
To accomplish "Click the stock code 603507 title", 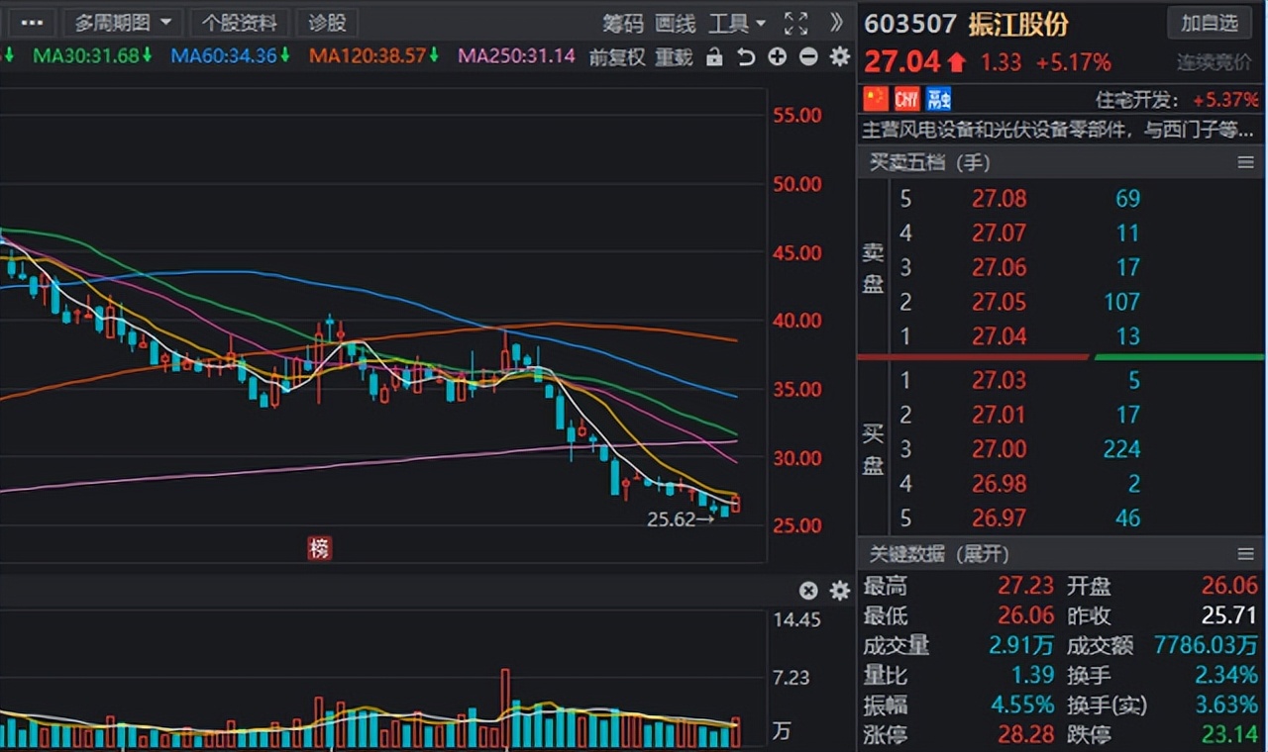I will pos(910,24).
